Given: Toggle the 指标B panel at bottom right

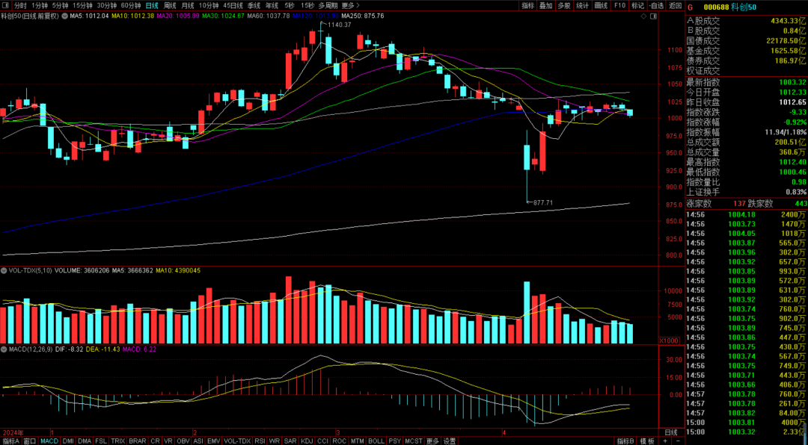Looking at the screenshot, I should [x=625, y=441].
